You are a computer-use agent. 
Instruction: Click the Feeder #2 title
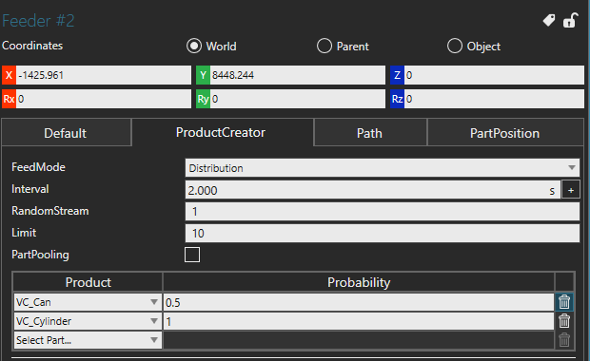click(x=38, y=21)
